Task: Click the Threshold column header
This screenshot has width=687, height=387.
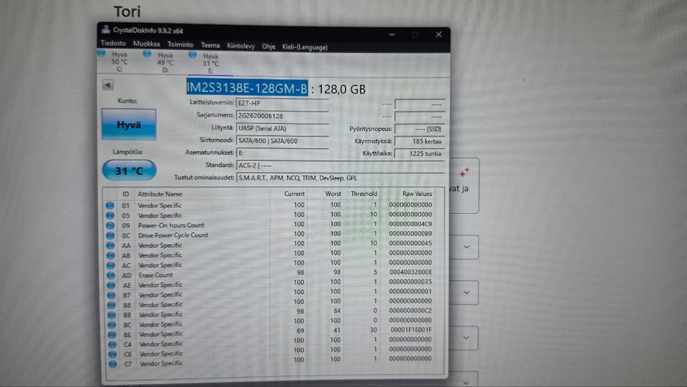Action: (x=364, y=193)
